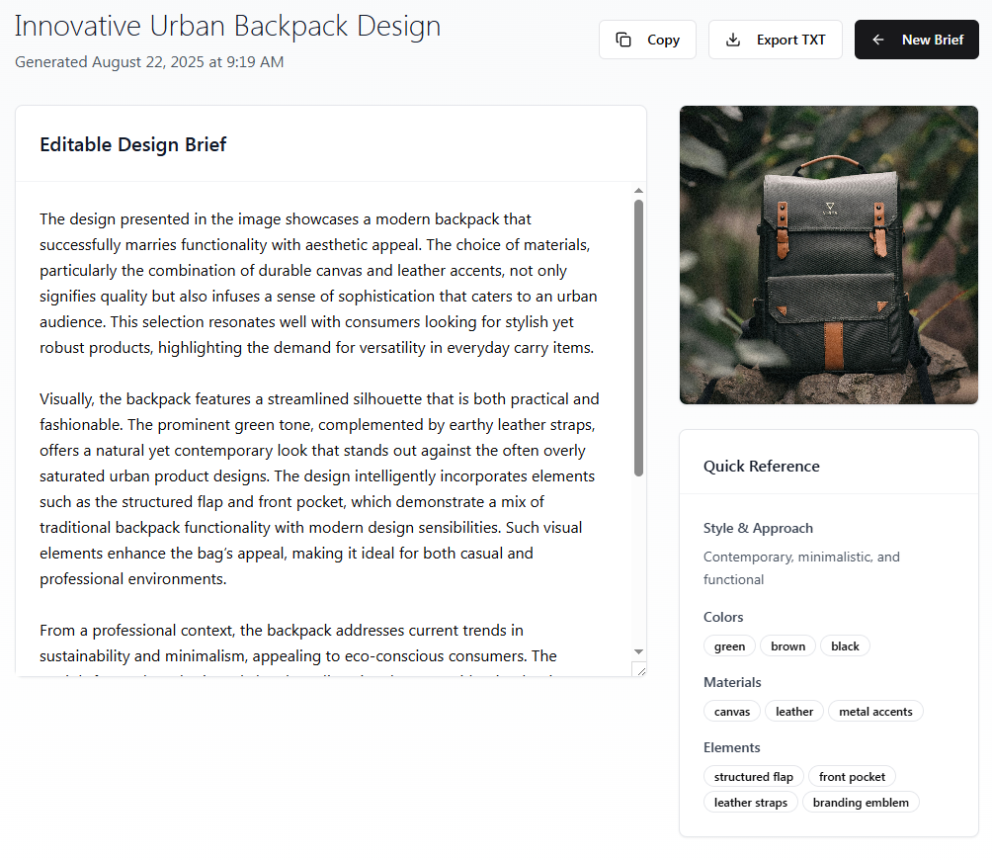Viewport: 992px width, 860px height.
Task: Click the Copy button
Action: pos(647,40)
